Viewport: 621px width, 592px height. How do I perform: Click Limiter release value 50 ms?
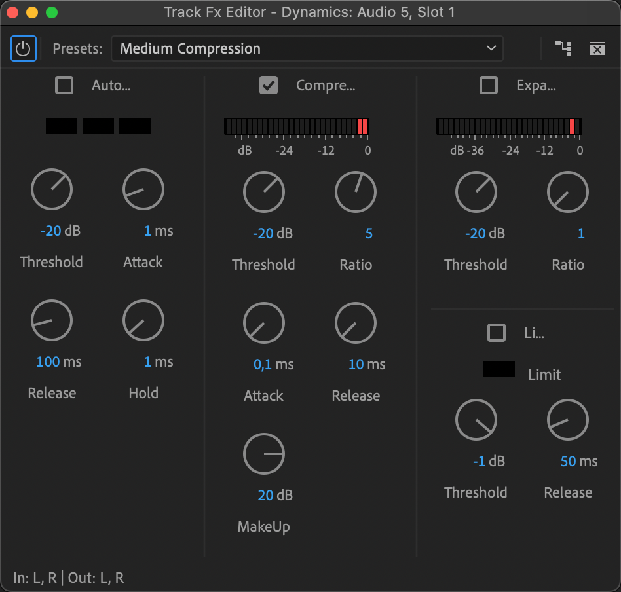click(x=579, y=461)
